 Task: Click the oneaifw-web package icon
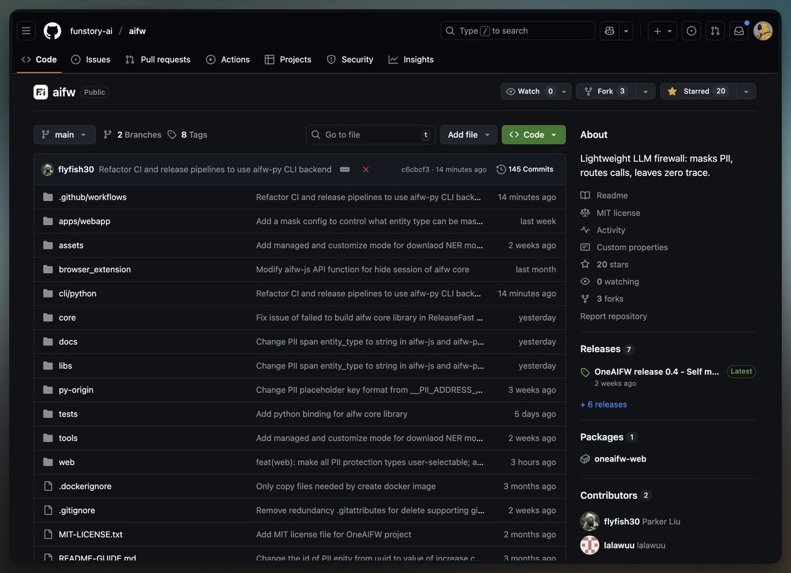coord(585,459)
